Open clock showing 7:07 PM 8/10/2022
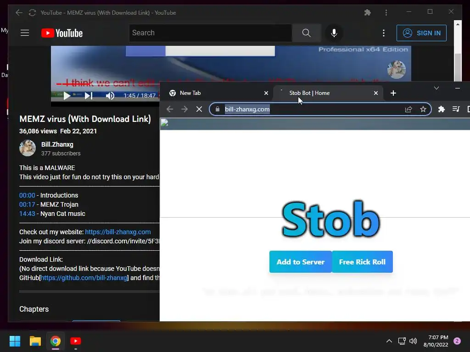 pos(436,341)
